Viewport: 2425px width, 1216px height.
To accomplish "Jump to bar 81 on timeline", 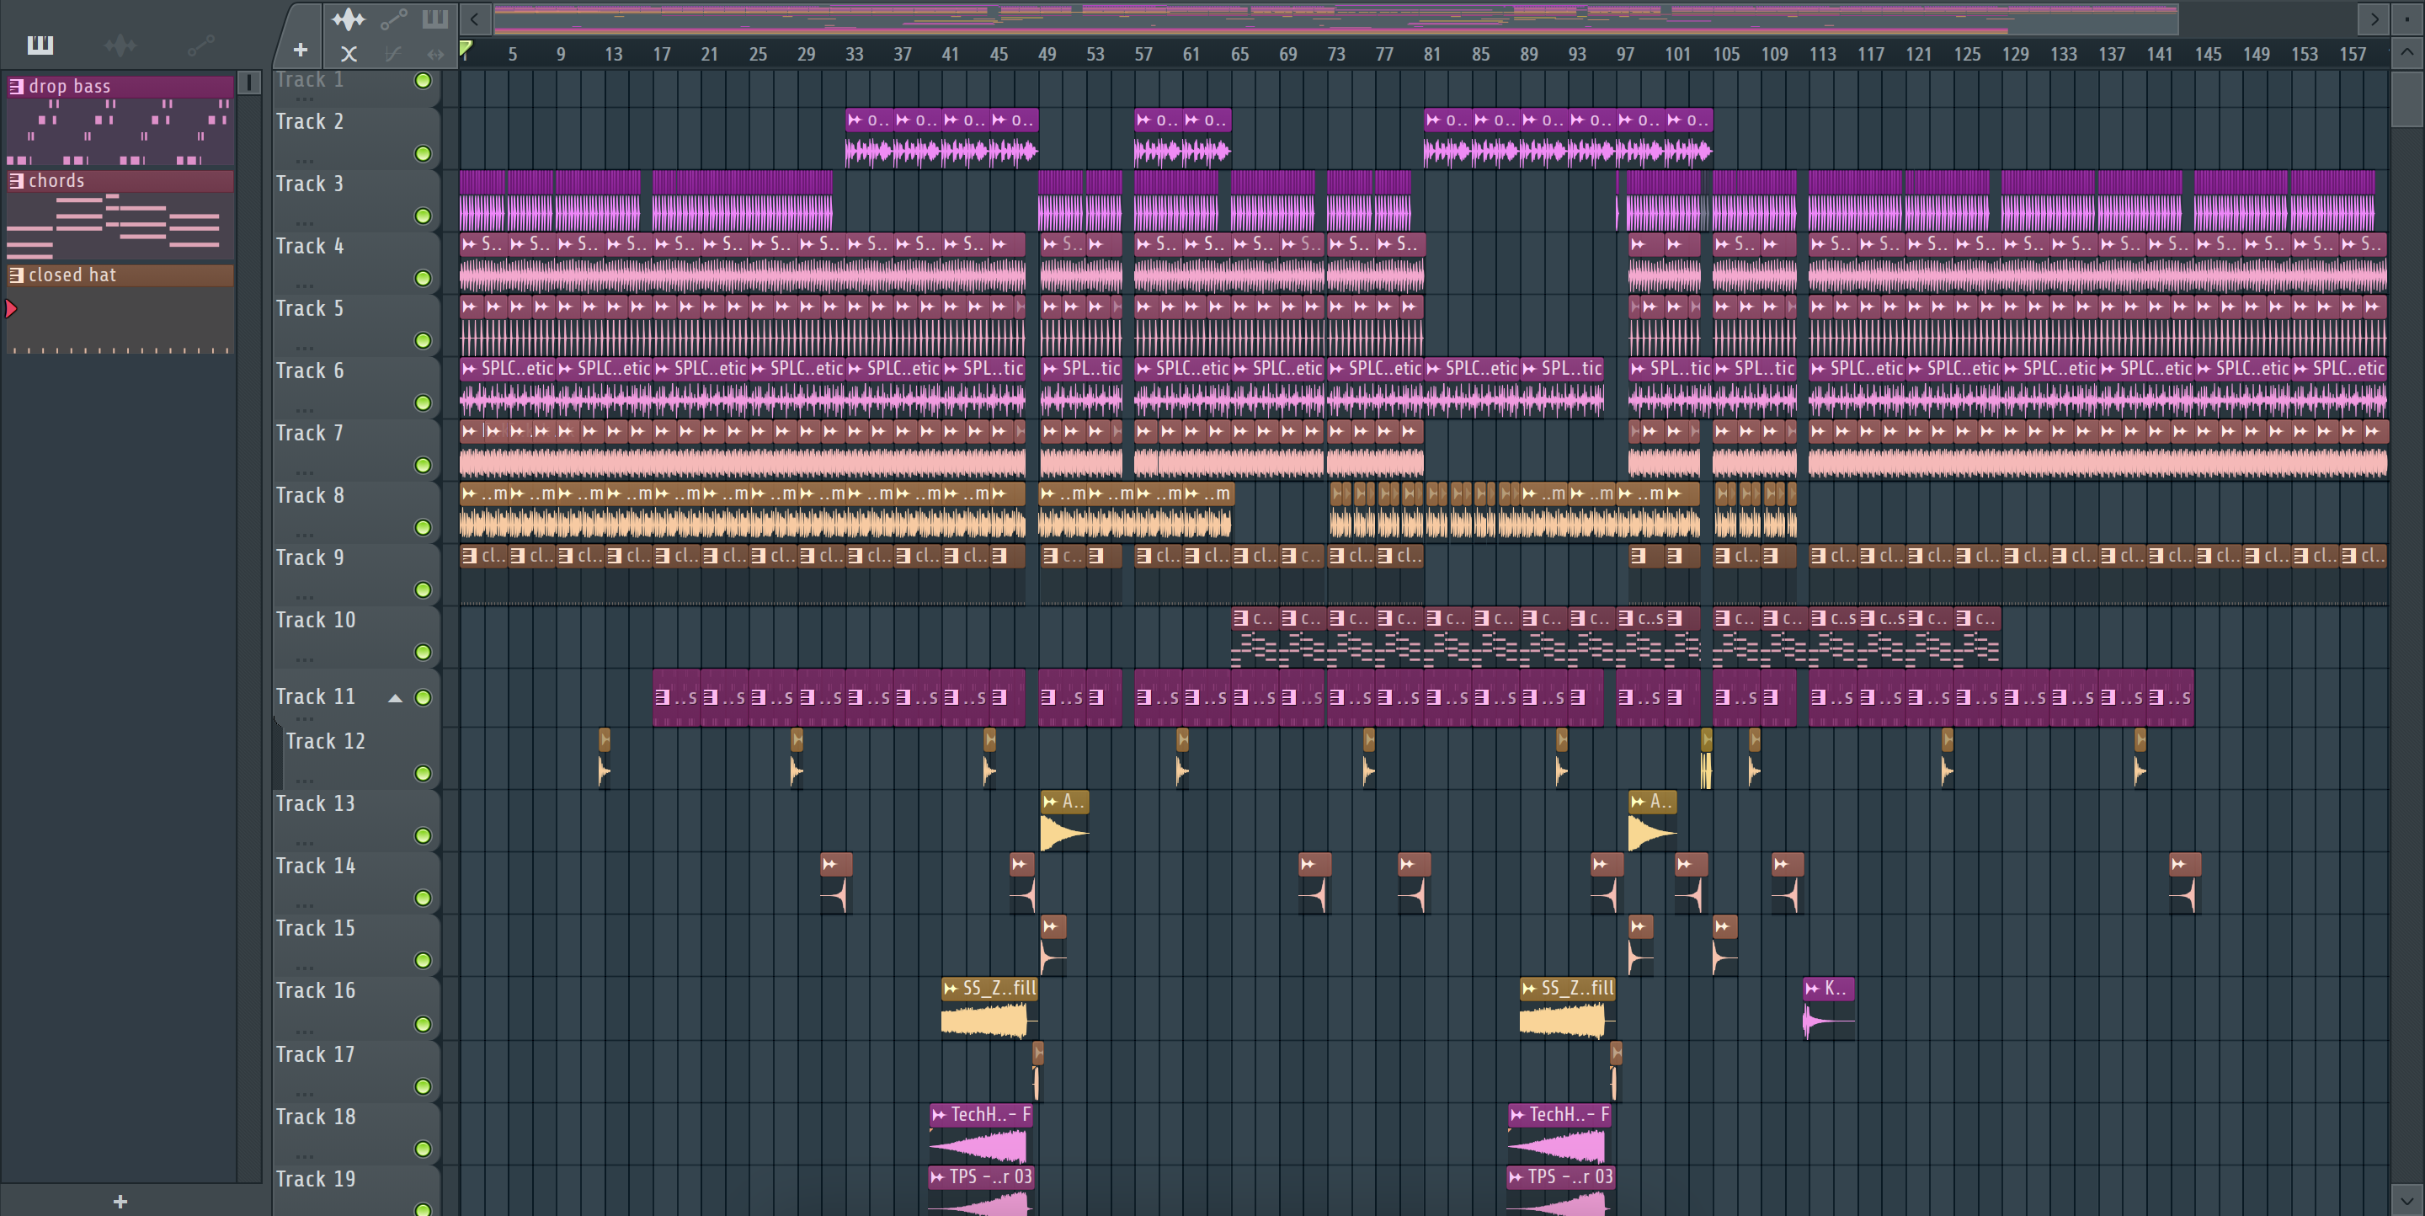I will point(1431,55).
